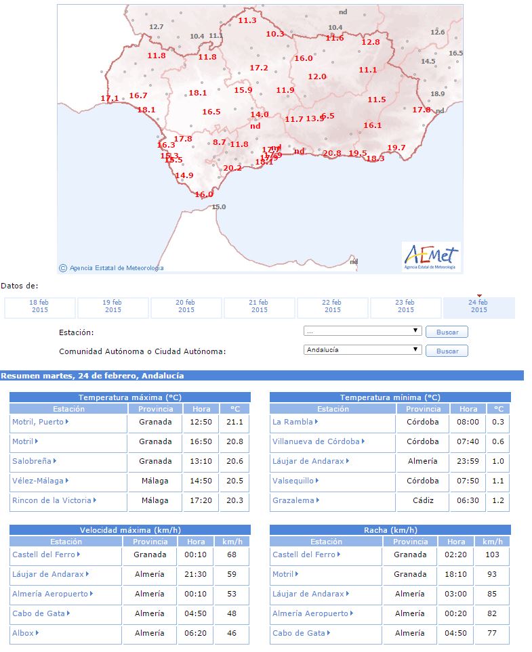Select the 18 feb 2015 date tab
The image size is (532, 652).
tap(39, 307)
